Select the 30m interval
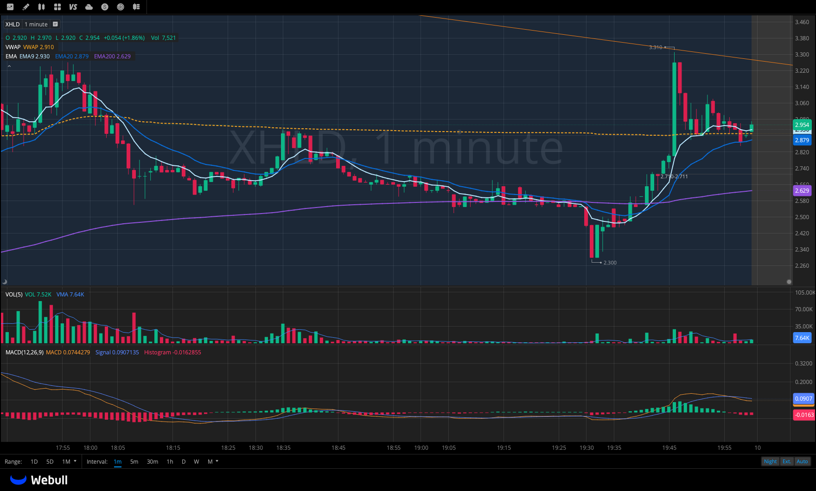 [x=152, y=461]
